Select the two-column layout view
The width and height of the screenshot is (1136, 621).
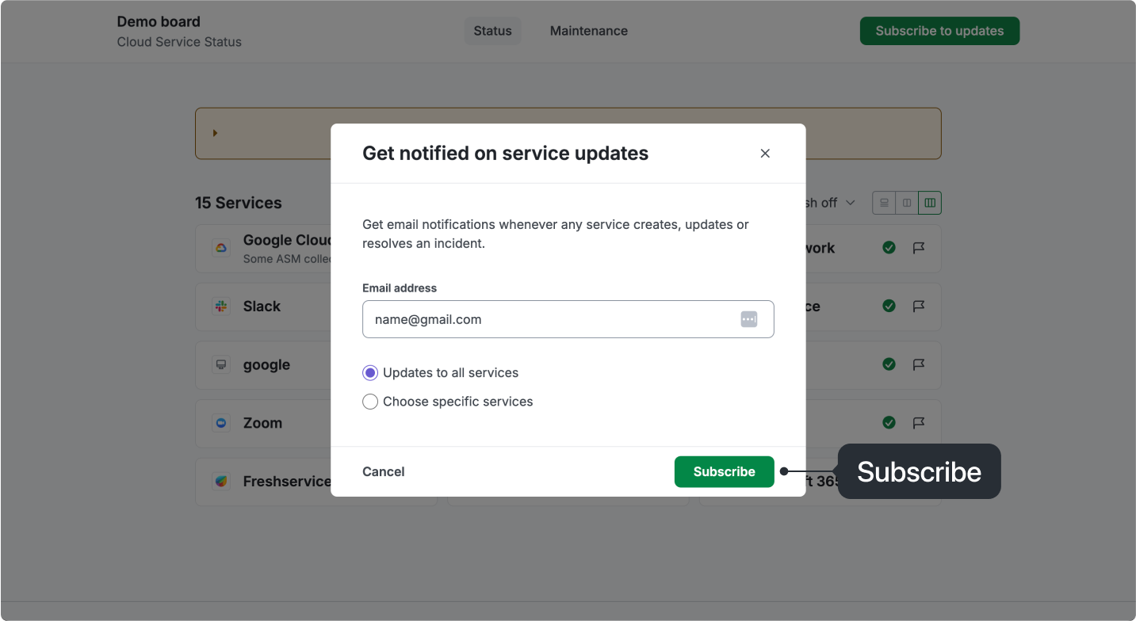[x=907, y=203]
